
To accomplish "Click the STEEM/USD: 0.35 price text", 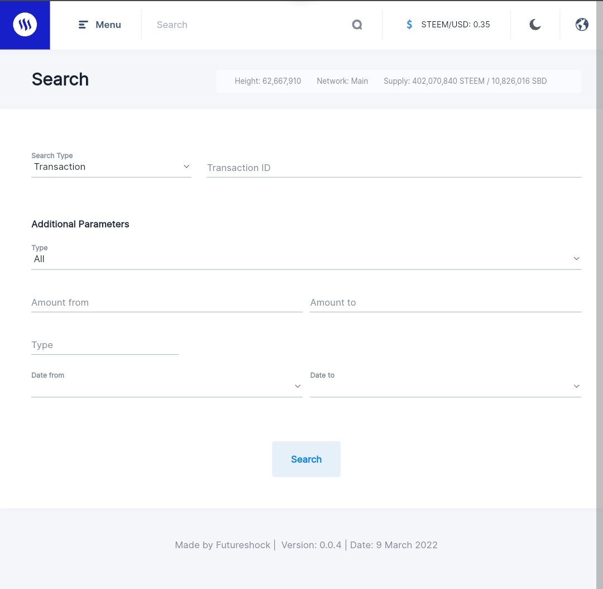I will 456,25.
